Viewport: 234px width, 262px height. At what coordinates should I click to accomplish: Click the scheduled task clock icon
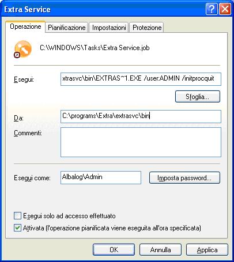click(x=23, y=49)
